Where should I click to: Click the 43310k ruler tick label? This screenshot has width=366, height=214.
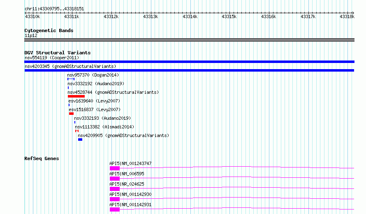pos(32,16)
